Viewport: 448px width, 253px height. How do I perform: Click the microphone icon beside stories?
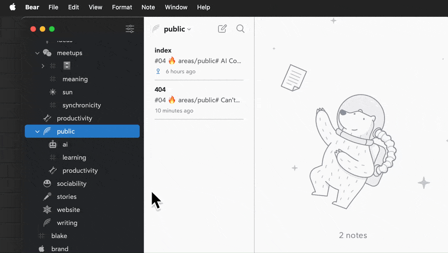tap(47, 197)
